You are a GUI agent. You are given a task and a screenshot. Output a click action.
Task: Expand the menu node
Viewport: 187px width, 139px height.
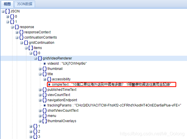40,116
